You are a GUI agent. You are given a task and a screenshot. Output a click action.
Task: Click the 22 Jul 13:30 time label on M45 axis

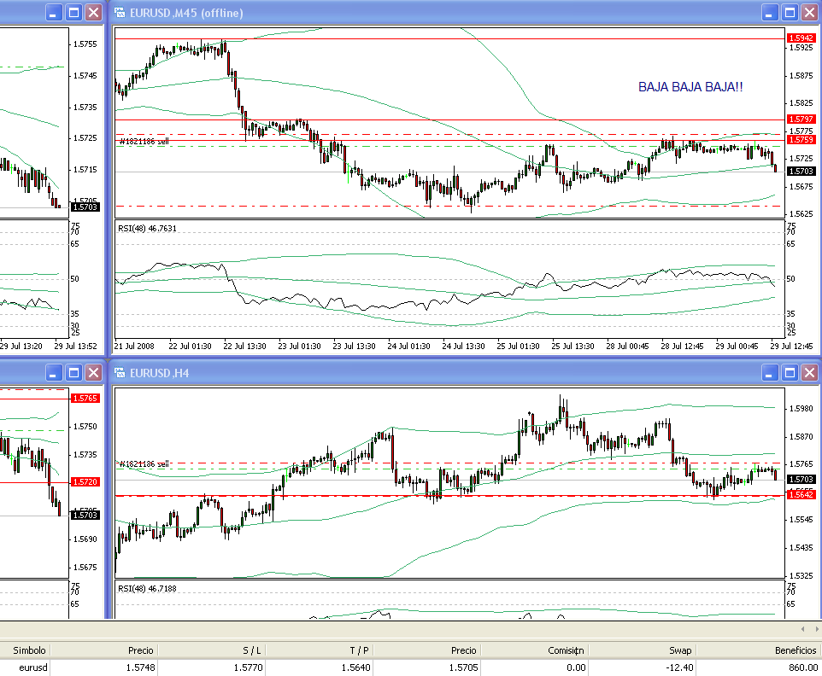pos(245,347)
